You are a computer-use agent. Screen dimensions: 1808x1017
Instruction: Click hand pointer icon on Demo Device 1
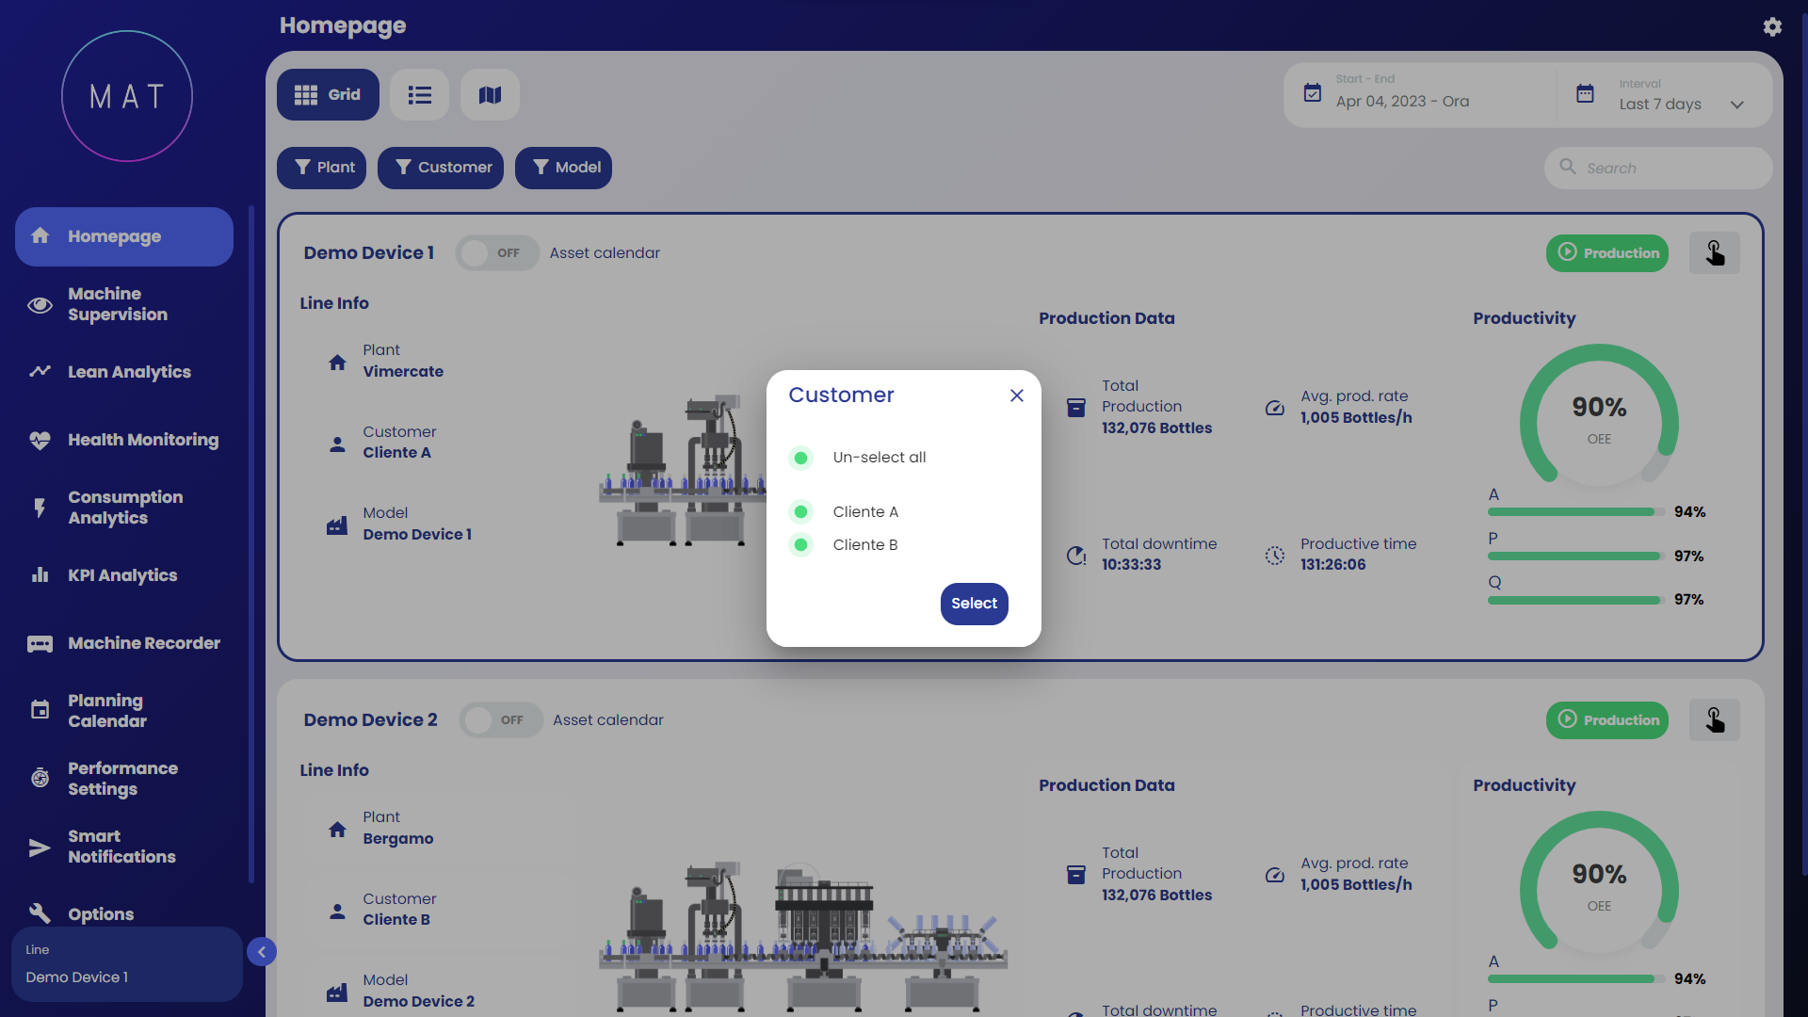(1714, 253)
